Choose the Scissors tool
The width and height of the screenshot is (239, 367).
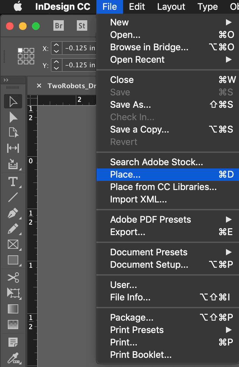point(13,278)
